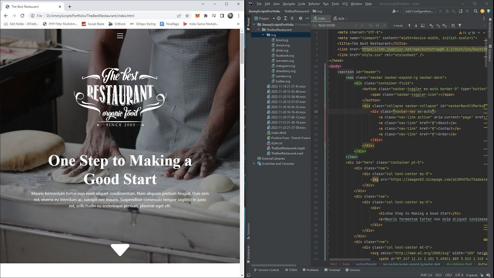Select opened file target icon in Project panel

click(x=279, y=18)
